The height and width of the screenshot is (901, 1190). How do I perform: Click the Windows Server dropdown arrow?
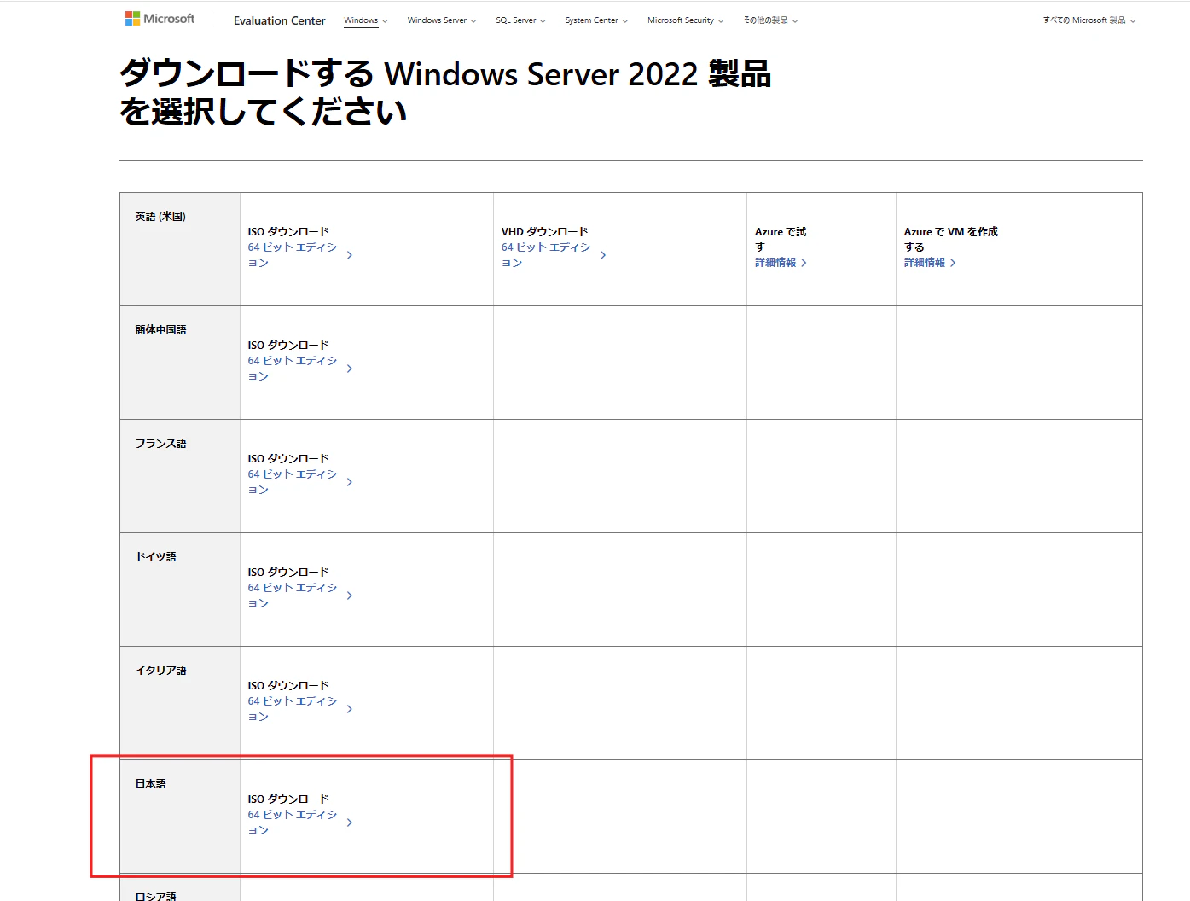pyautogui.click(x=473, y=21)
